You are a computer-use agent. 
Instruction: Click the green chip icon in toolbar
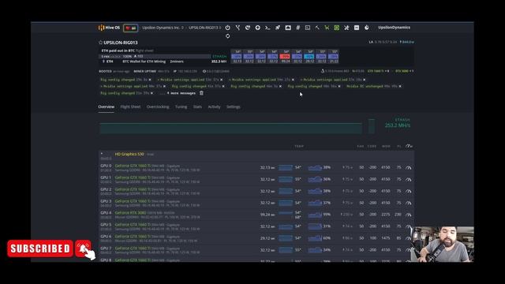[337, 28]
